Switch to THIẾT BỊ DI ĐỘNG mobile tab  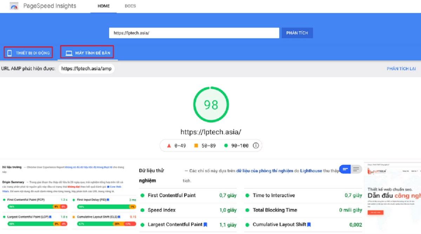click(28, 53)
